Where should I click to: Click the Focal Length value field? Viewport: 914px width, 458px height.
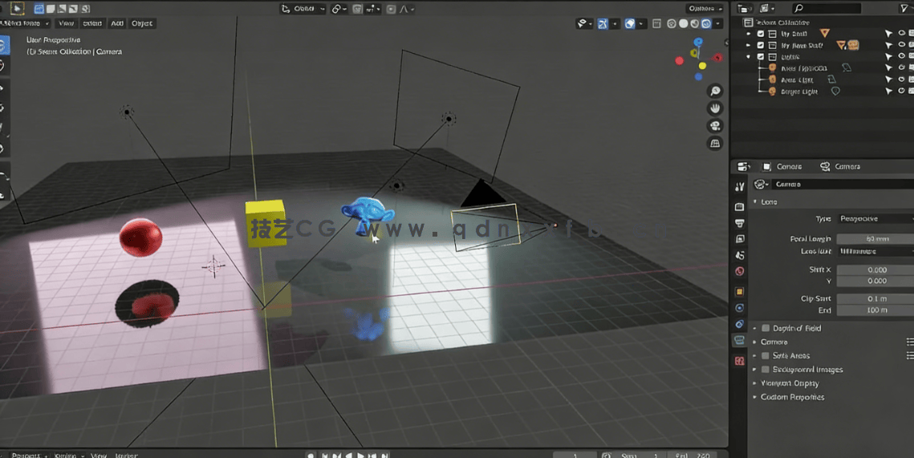pyautogui.click(x=875, y=239)
